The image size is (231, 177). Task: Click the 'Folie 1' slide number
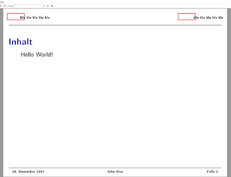click(212, 172)
